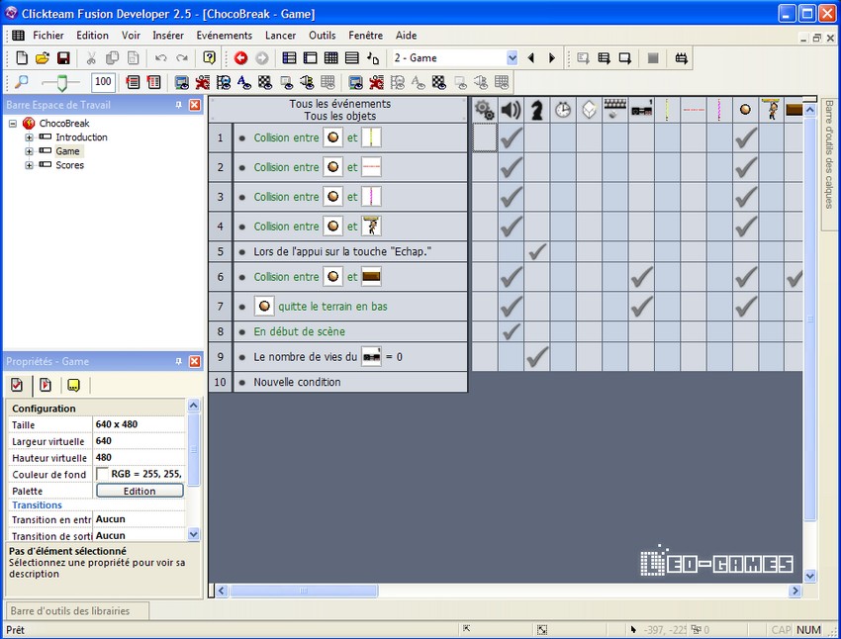Go to previous frame arrow

531,58
